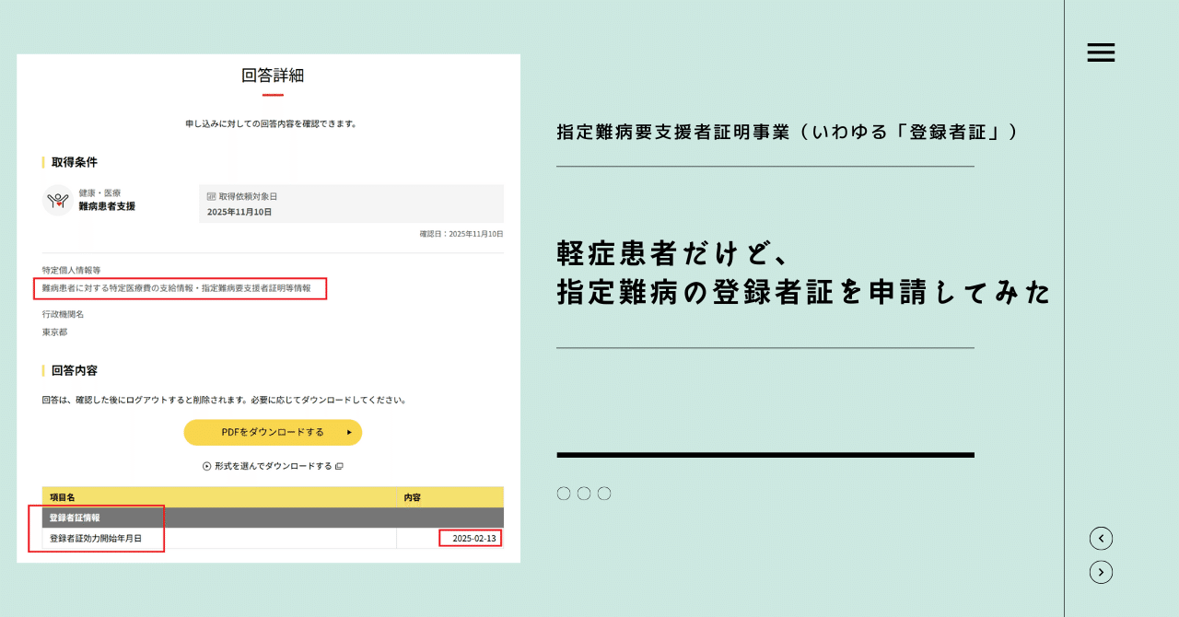Click the right chevron navigation icon
This screenshot has height=617, width=1179.
click(x=1101, y=572)
